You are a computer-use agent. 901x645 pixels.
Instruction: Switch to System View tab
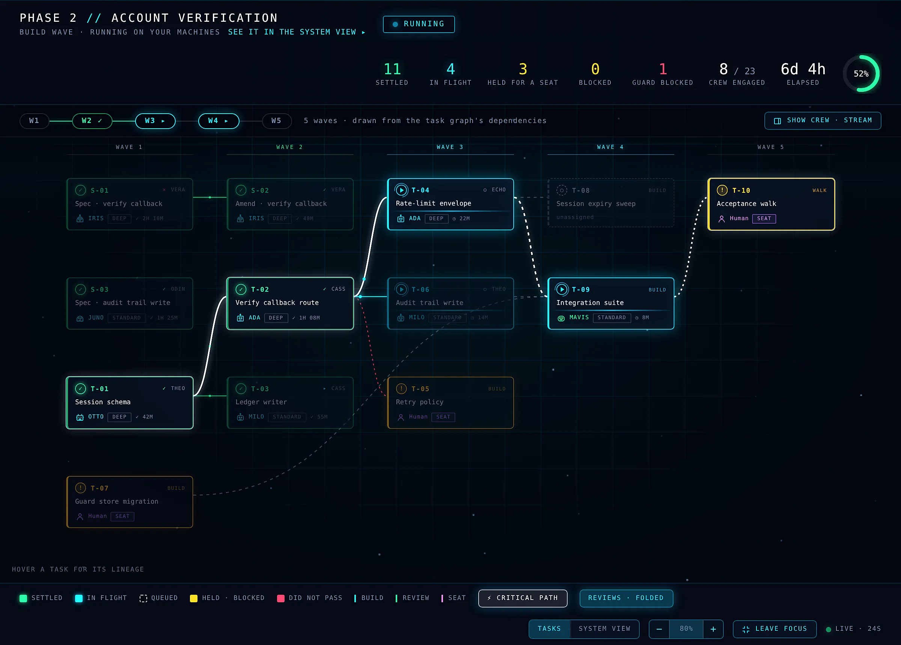(604, 629)
